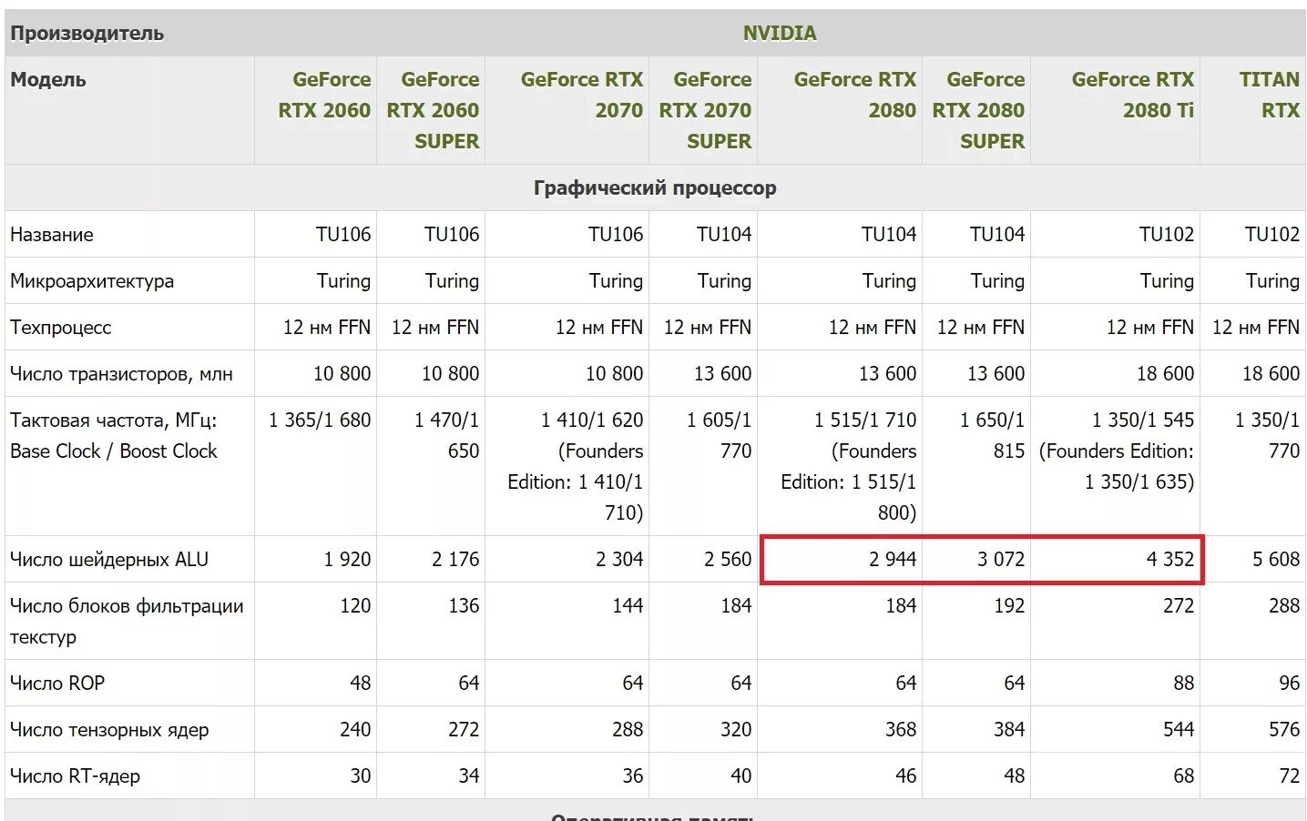1307x821 pixels.
Task: Select the 144 texture units value
Action: coord(628,606)
